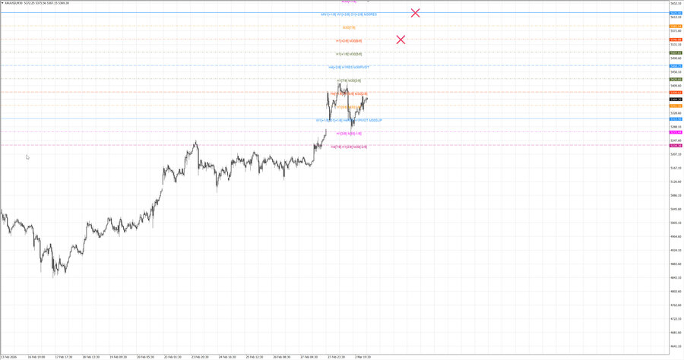Select the H1[7/8] M30[3/8] level label
The width and height of the screenshot is (684, 360).
[349, 81]
